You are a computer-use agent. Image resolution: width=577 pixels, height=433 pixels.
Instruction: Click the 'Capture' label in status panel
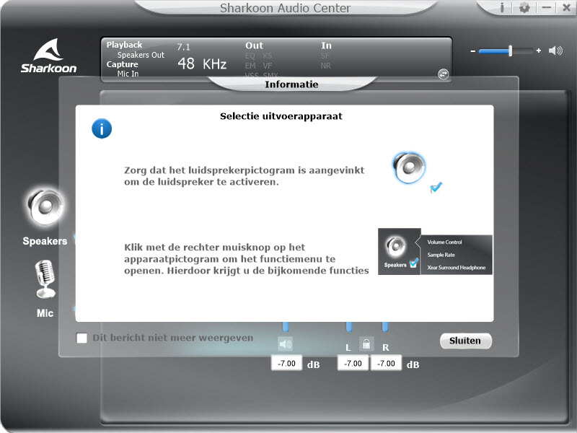click(x=122, y=64)
